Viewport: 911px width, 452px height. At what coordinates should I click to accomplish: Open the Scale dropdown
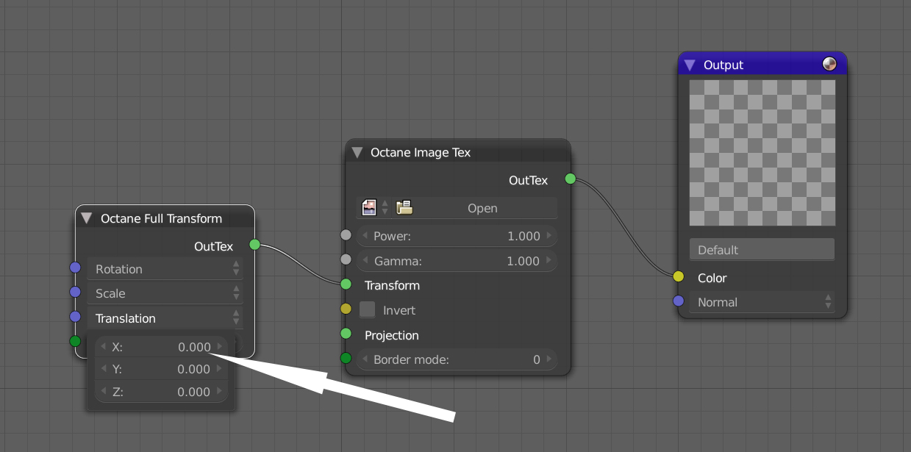(165, 293)
